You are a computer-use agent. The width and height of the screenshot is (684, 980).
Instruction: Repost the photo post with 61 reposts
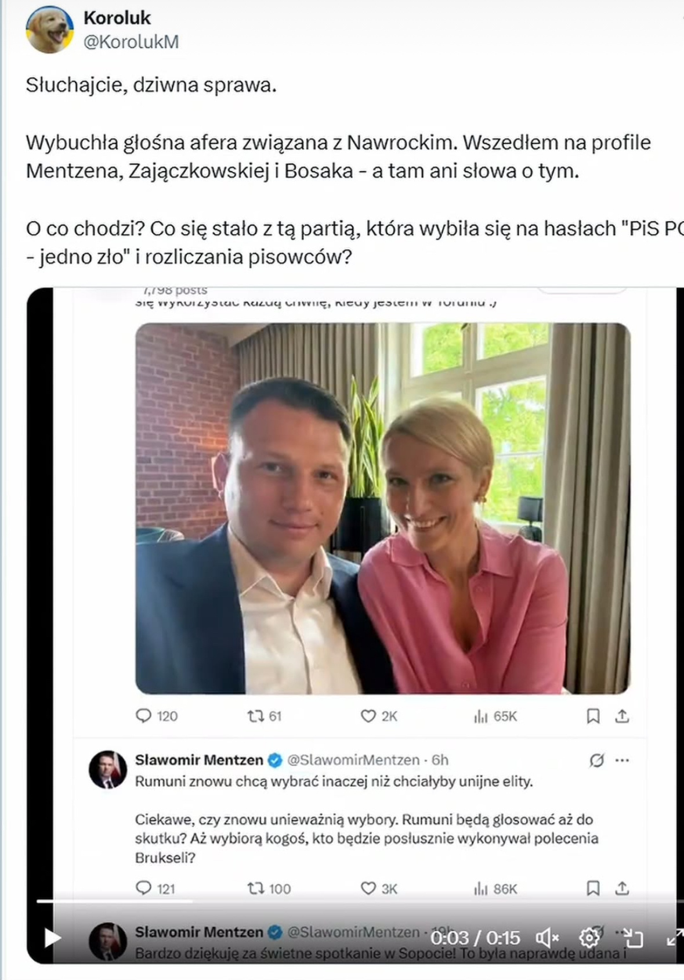(x=255, y=716)
